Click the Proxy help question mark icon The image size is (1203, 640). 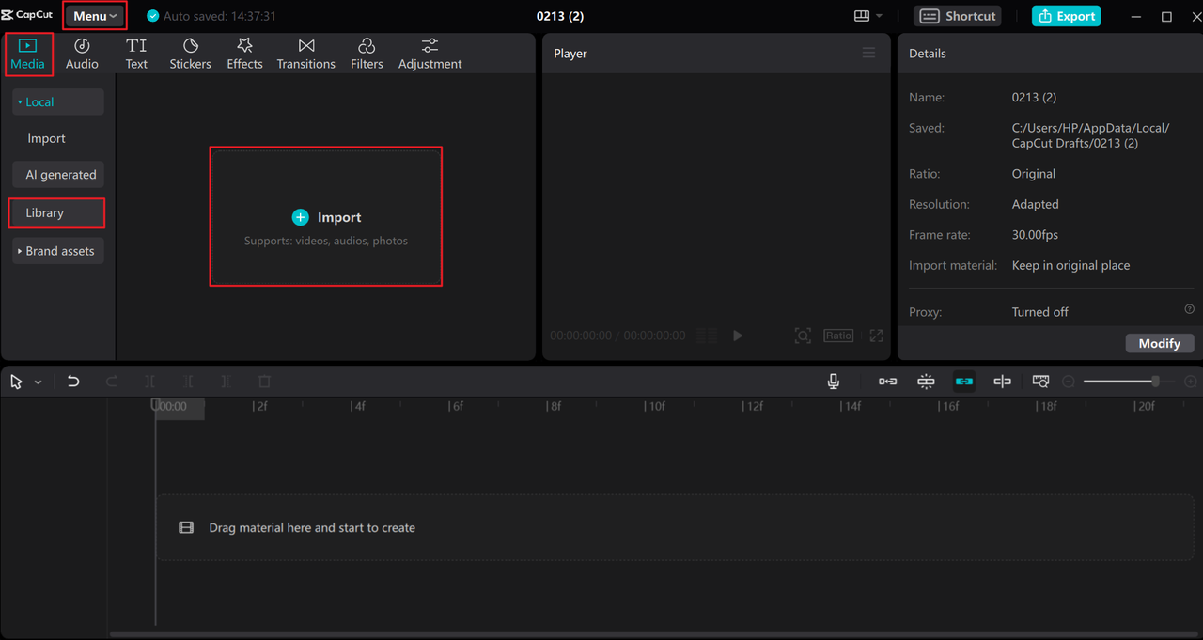tap(1189, 309)
